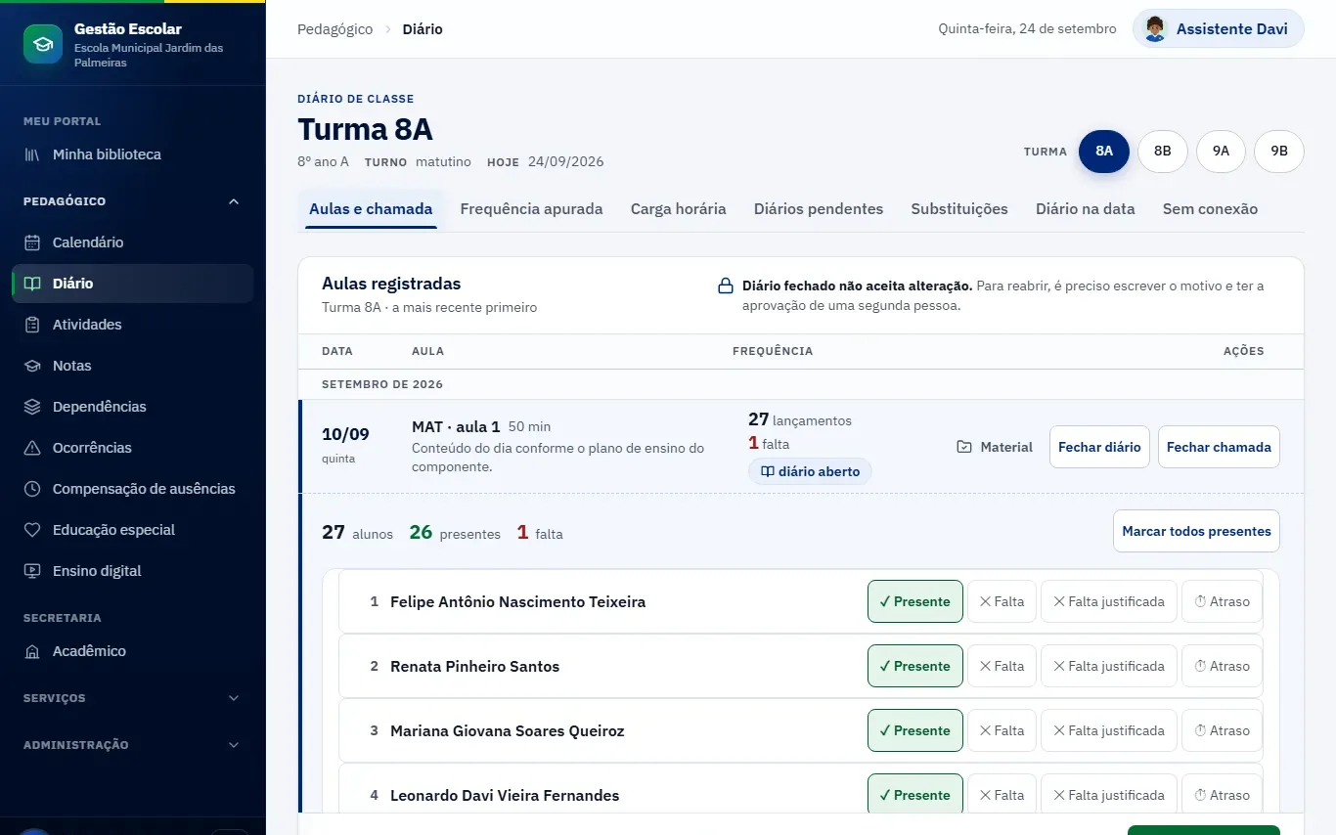This screenshot has height=835, width=1336.
Task: Click the Educação especial heart icon
Action: (32, 530)
